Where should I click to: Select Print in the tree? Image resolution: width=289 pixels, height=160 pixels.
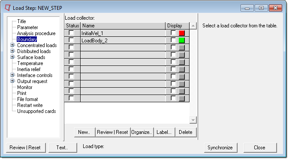[x=22, y=93]
